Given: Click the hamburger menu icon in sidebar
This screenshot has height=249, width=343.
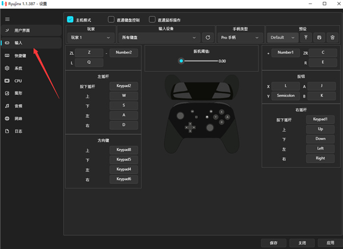Looking at the screenshot, I should click(7, 19).
